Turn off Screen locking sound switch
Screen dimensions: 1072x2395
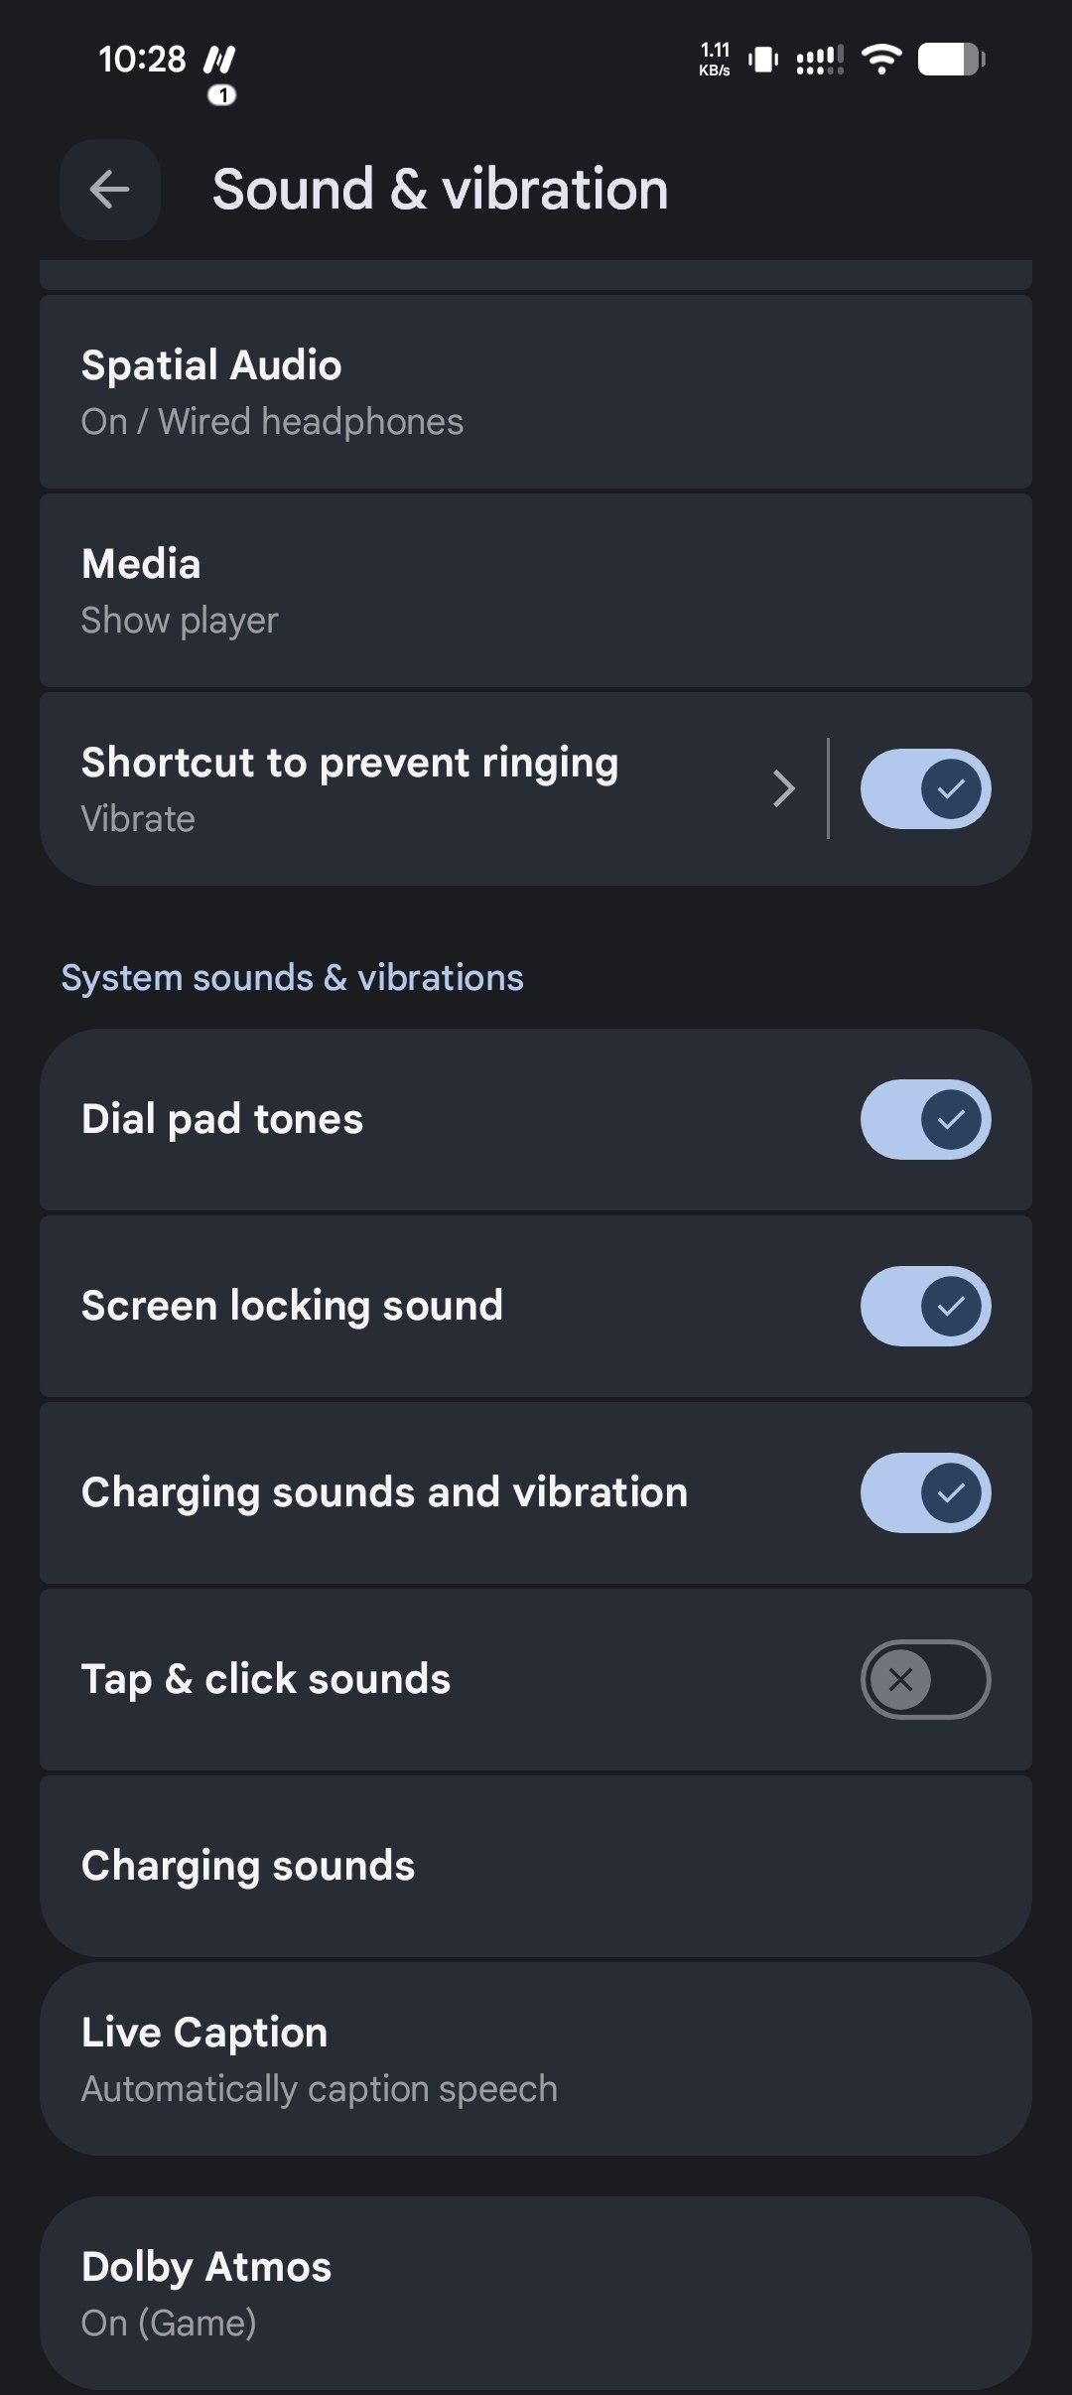point(925,1307)
